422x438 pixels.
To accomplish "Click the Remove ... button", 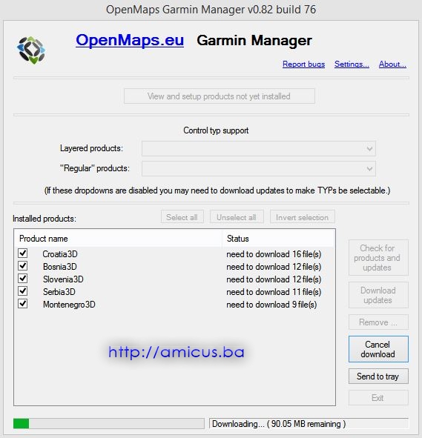I will [378, 322].
